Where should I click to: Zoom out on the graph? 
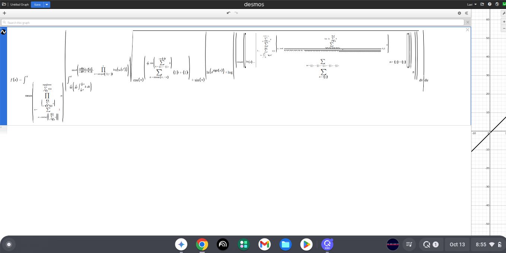tap(504, 29)
